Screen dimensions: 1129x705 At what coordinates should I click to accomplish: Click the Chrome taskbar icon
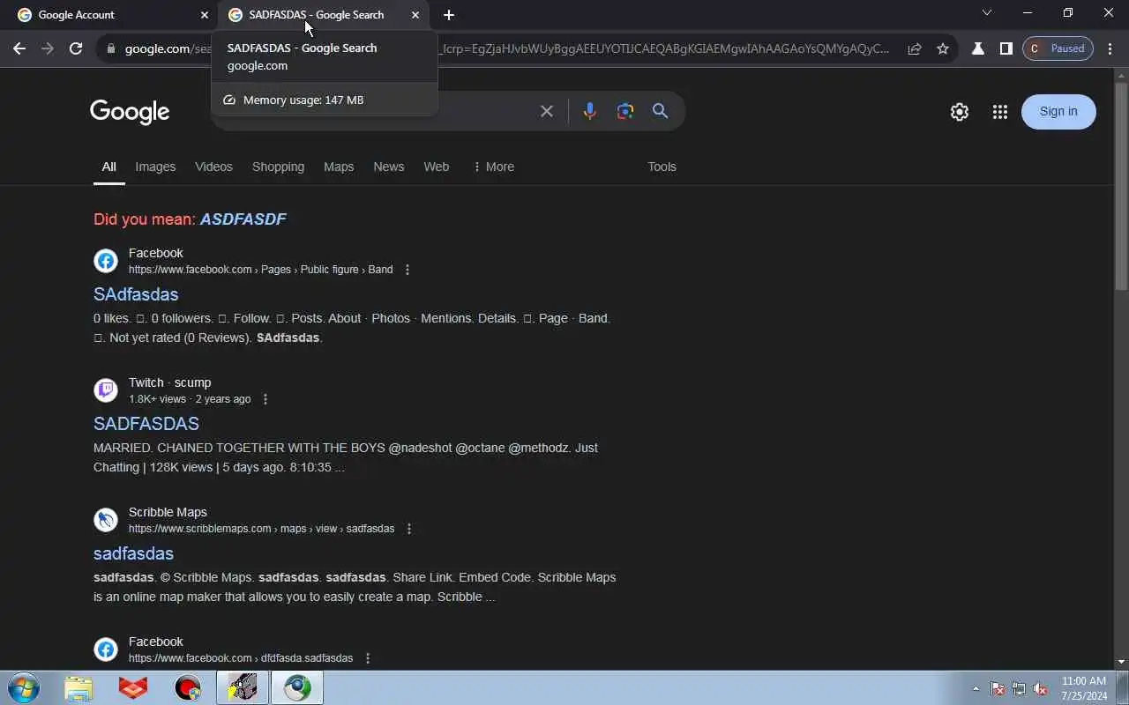297,687
